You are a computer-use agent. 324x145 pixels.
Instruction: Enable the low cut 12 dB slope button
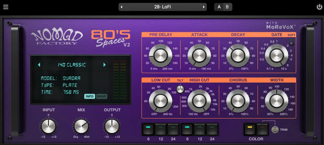coord(161,129)
